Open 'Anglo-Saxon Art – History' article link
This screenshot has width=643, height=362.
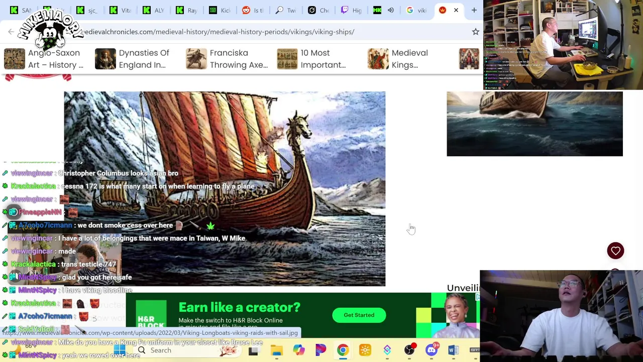coord(56,59)
